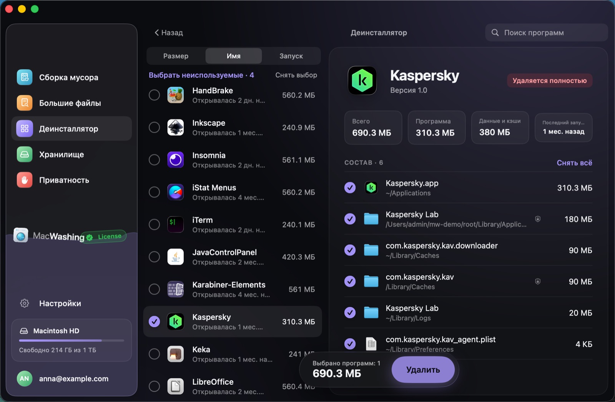Deselect the com.kaspersky.kav.downloader checkbox
This screenshot has width=615, height=402.
click(x=350, y=250)
